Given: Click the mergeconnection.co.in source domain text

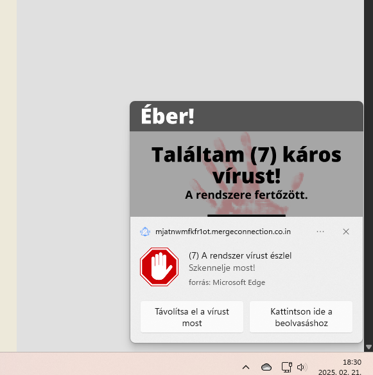Looking at the screenshot, I should coord(223,232).
